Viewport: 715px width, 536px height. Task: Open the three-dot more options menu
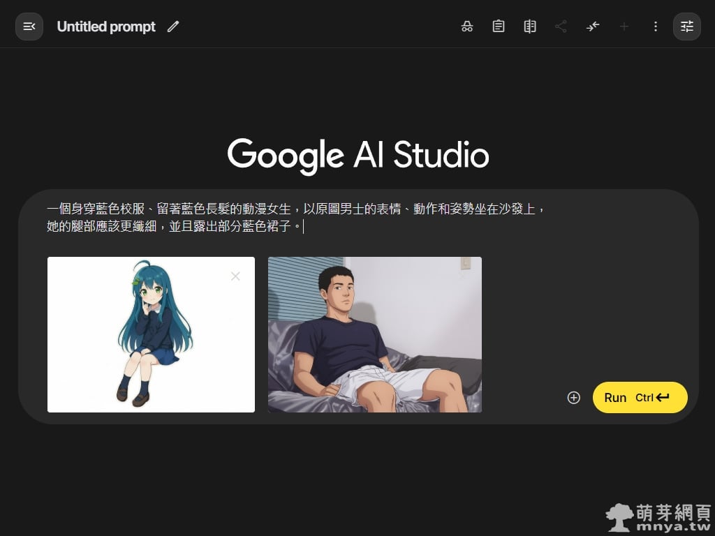click(x=655, y=27)
